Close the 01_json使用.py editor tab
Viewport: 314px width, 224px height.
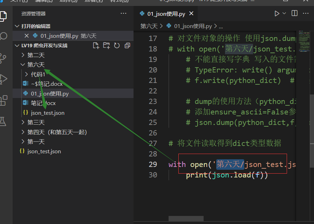[191, 13]
